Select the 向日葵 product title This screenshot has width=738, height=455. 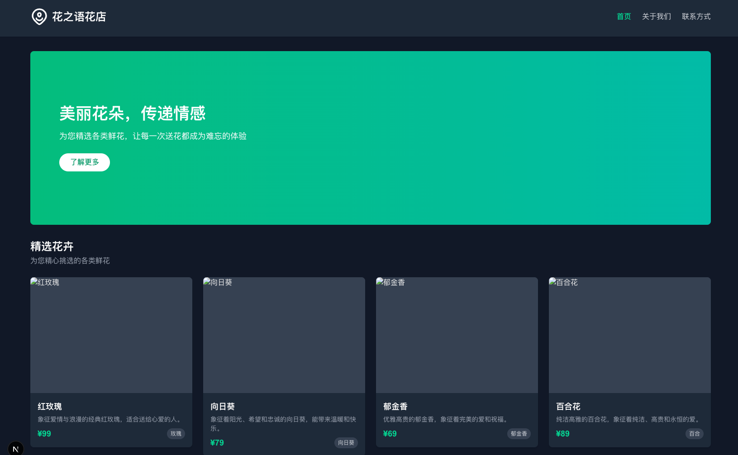pos(223,407)
